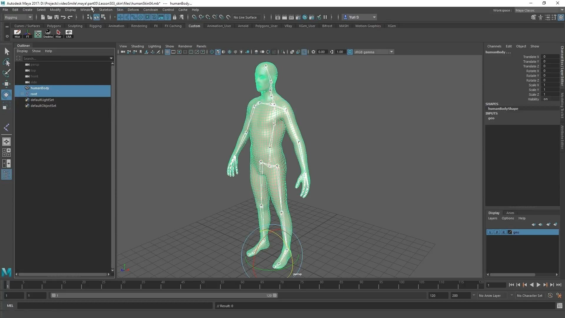Switch to single pane layout
Viewport: 565px width, 318px height.
point(6,142)
